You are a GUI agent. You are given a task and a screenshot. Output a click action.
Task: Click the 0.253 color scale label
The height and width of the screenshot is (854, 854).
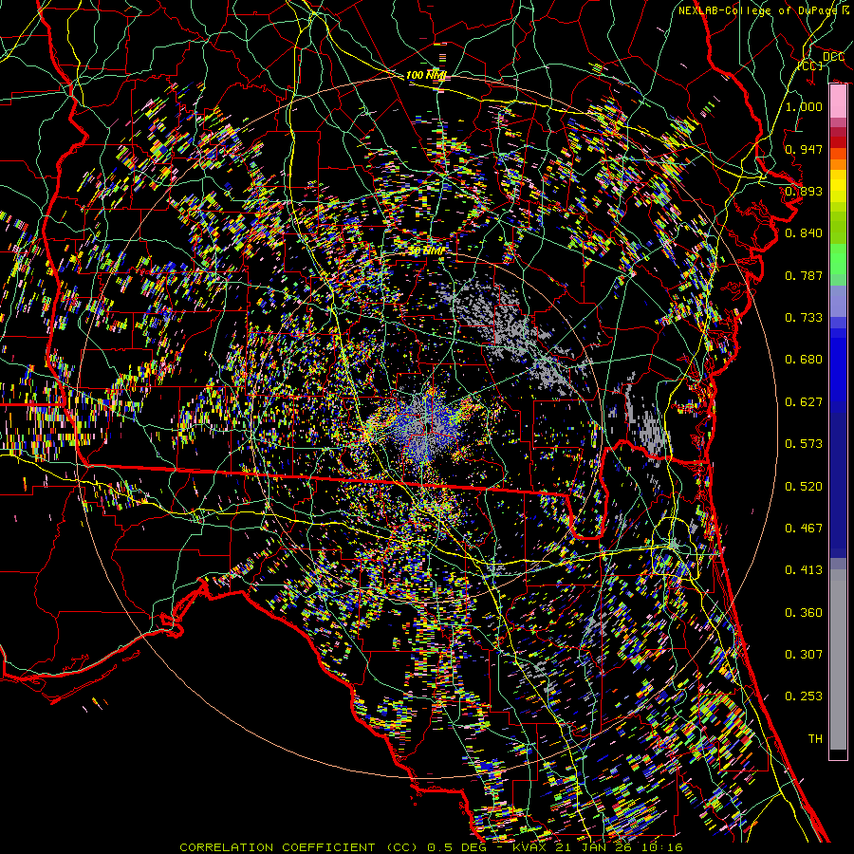point(804,696)
